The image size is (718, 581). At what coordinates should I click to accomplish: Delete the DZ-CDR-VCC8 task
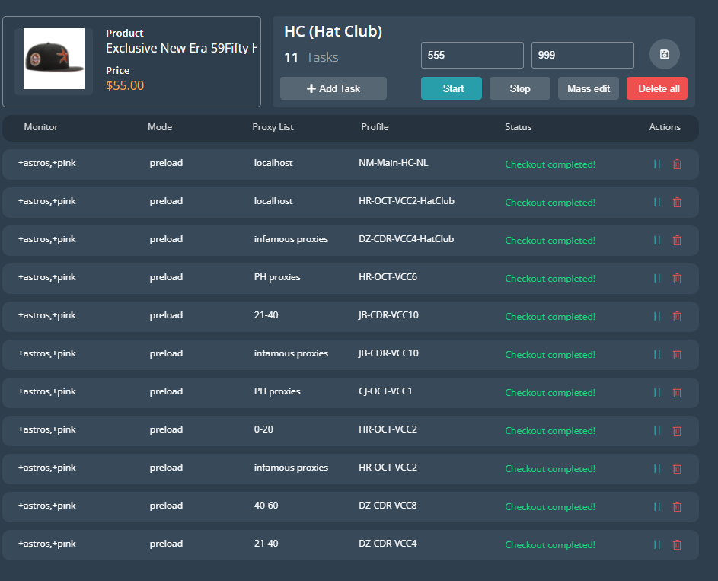(x=677, y=506)
